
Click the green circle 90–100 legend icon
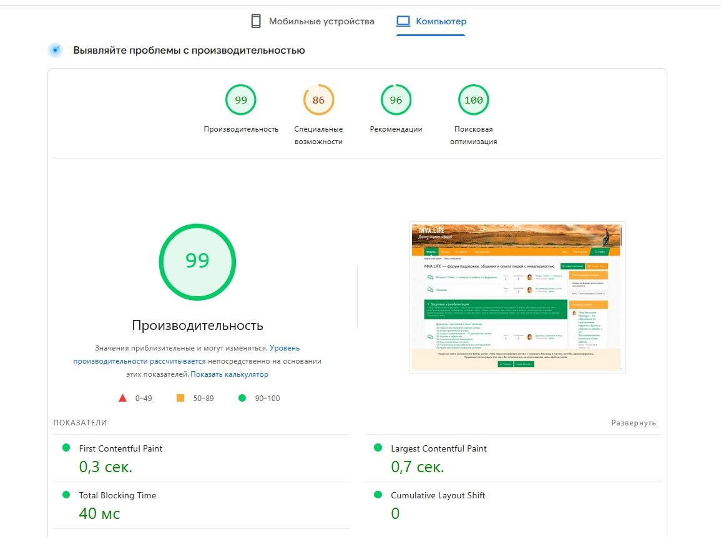click(242, 398)
